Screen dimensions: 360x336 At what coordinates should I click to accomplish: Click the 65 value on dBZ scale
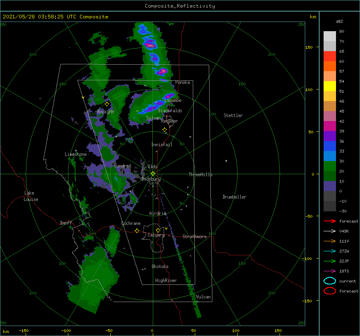(x=342, y=52)
